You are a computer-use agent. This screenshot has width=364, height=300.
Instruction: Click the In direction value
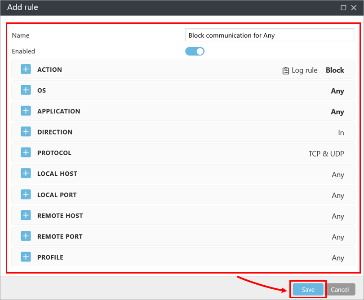click(x=341, y=133)
